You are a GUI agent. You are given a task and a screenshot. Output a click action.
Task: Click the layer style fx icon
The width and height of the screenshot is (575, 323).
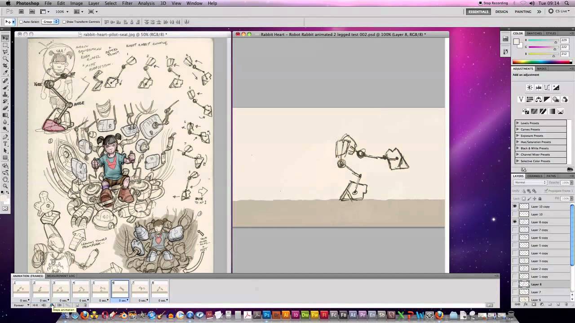coord(526,304)
